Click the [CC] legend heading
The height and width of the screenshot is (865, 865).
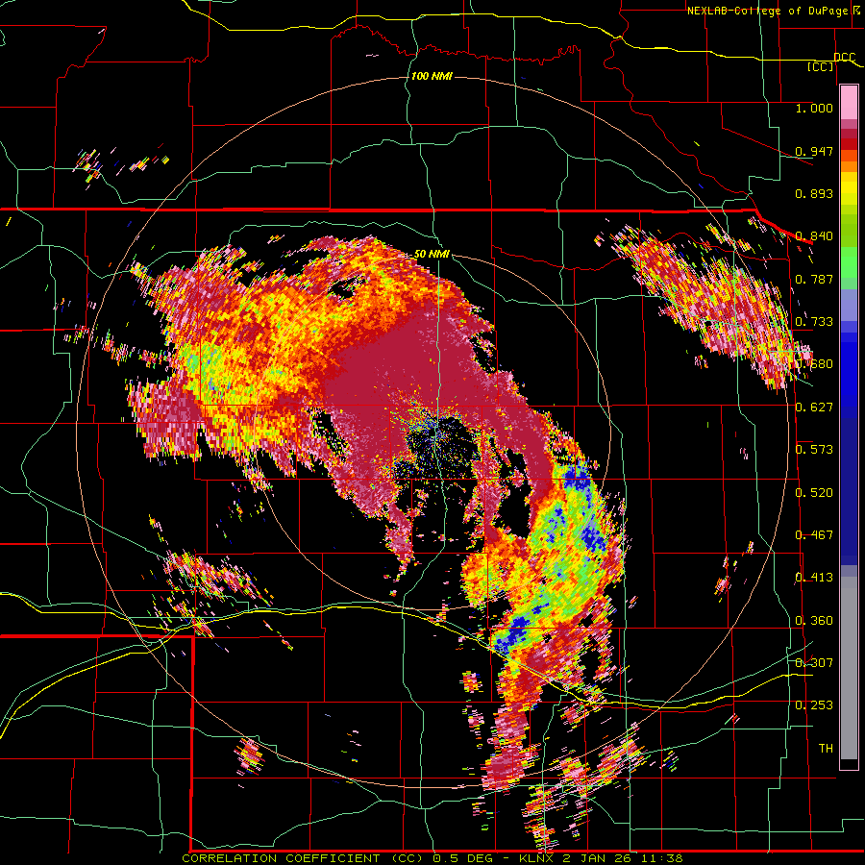(x=821, y=66)
